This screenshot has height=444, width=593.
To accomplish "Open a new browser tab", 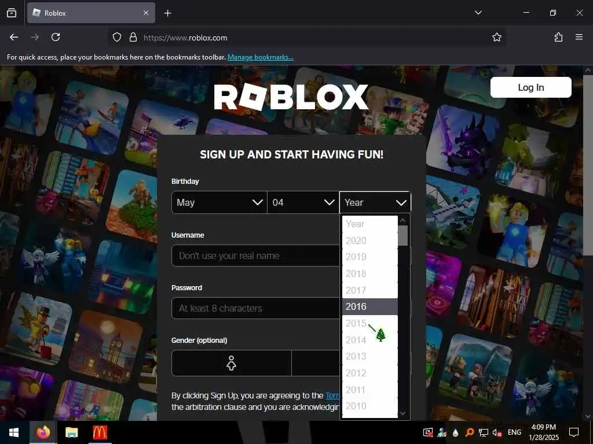I will pos(167,13).
